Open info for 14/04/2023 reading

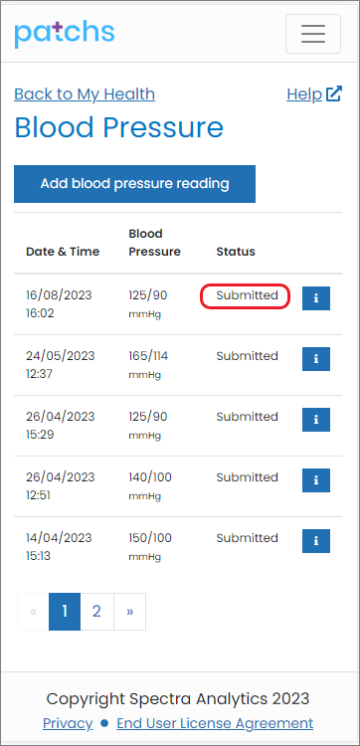tap(316, 541)
